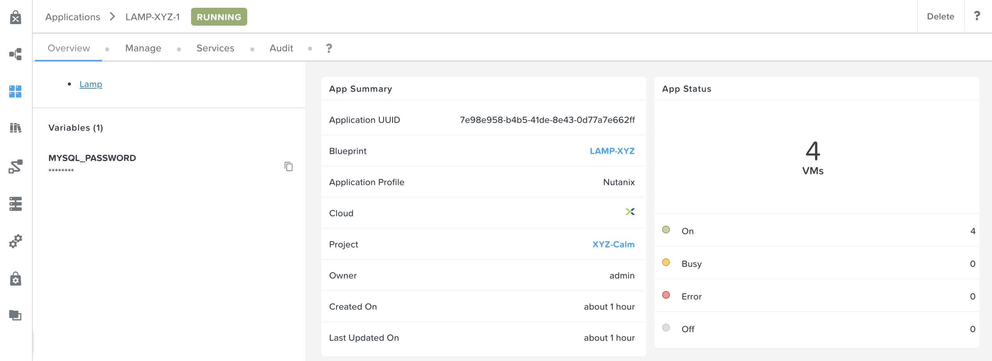Click the Nutanix cloud logo icon
This screenshot has height=361, width=992.
pos(630,212)
